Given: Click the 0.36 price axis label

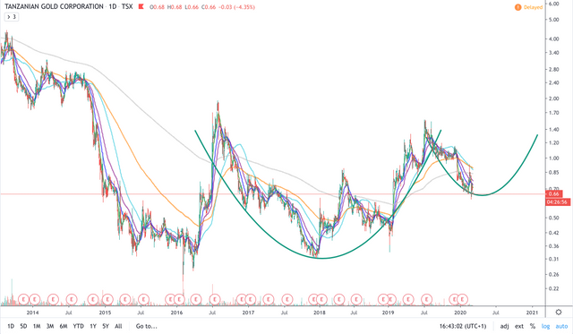Looking at the screenshot, I should (553, 246).
